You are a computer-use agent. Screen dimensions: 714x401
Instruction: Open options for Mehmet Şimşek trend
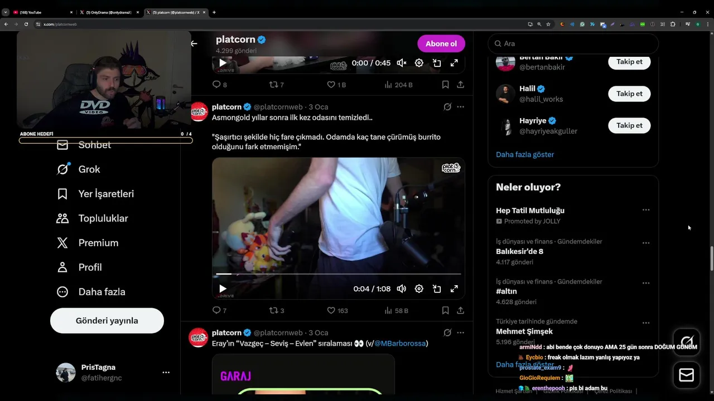645,323
